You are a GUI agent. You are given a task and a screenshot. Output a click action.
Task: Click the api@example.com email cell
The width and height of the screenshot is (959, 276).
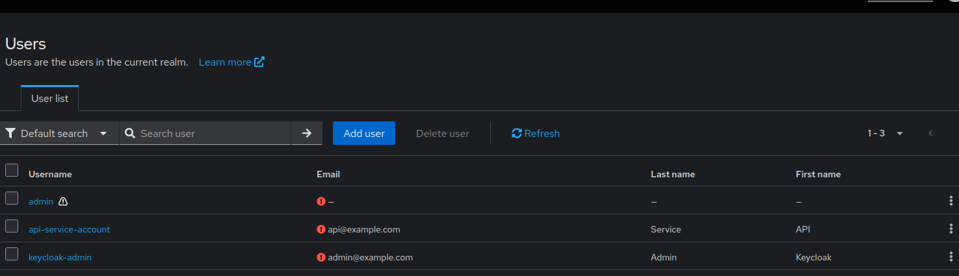pyautogui.click(x=364, y=229)
